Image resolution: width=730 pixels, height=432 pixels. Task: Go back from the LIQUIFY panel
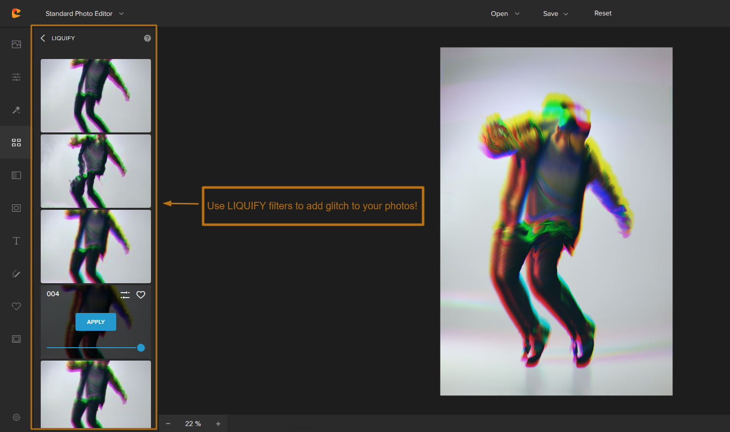[43, 38]
